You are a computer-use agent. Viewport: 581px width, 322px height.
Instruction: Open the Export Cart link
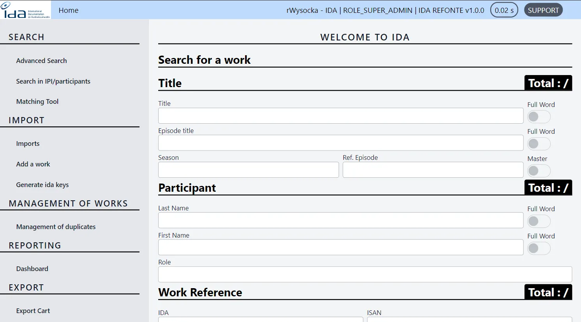pos(33,311)
